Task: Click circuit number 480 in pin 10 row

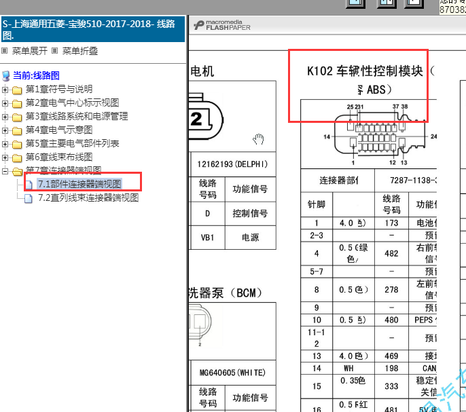Action: pos(391,320)
